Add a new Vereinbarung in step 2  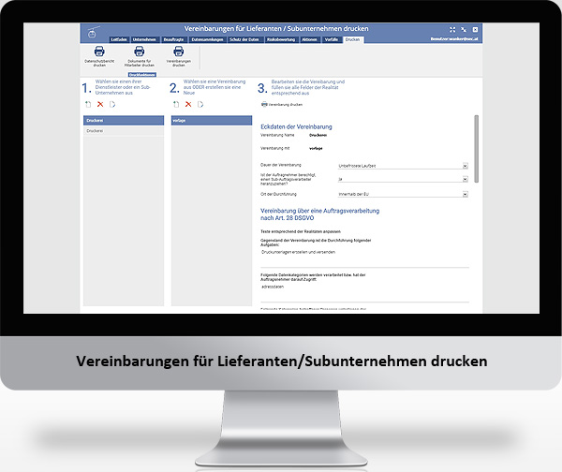(x=176, y=104)
